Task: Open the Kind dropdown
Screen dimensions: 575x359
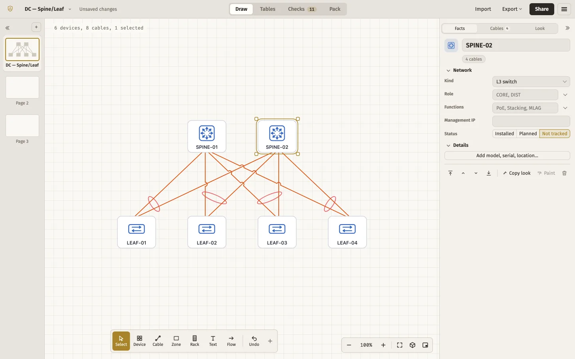Action: 531,81
